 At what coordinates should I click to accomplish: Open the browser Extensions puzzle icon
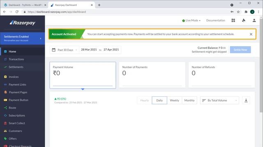(246, 12)
